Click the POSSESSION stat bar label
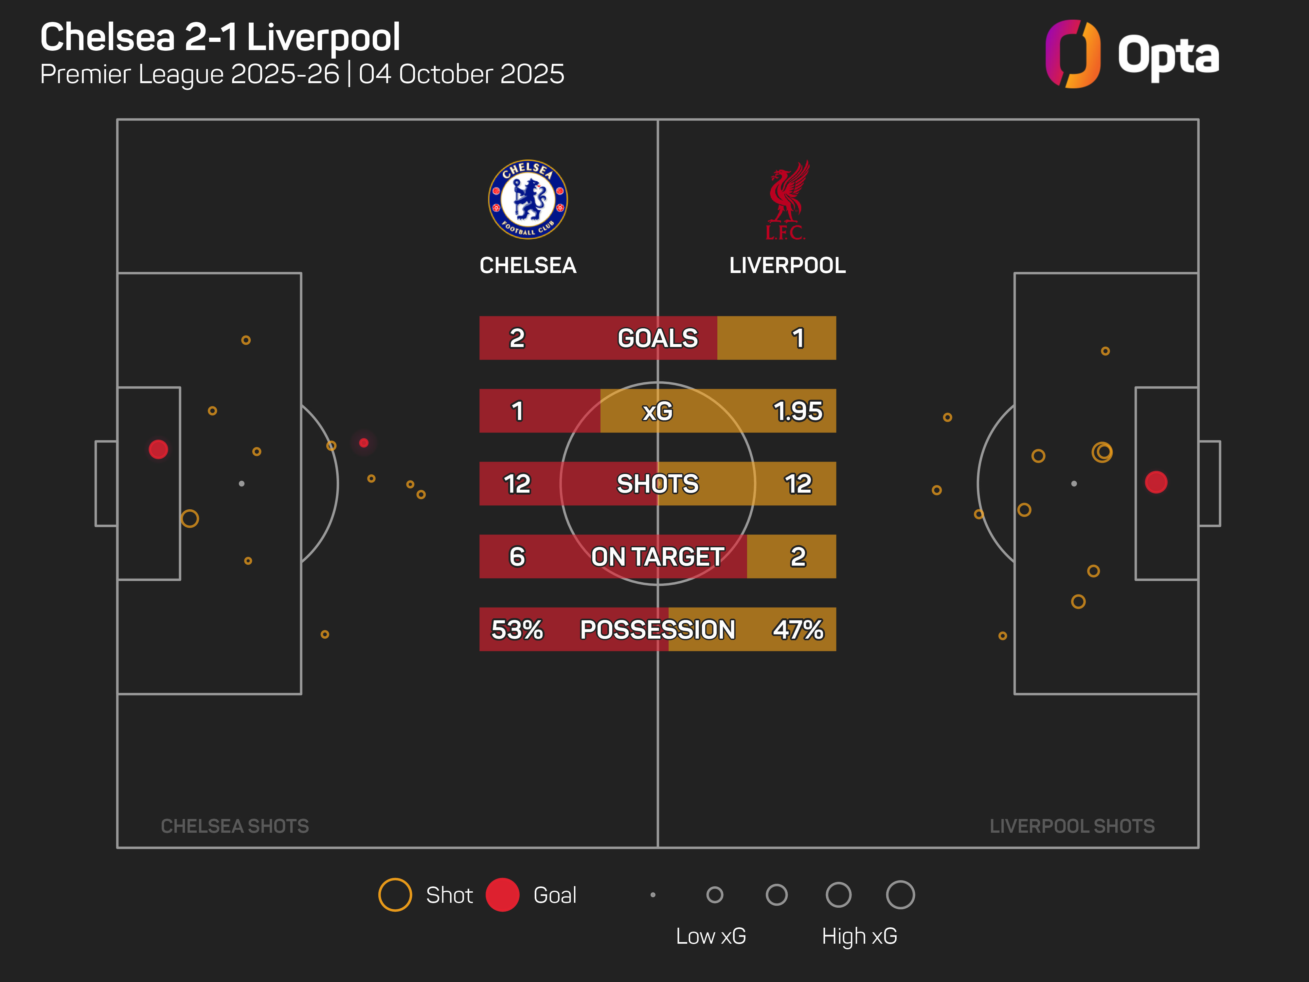Viewport: 1309px width, 982px height. tap(657, 629)
